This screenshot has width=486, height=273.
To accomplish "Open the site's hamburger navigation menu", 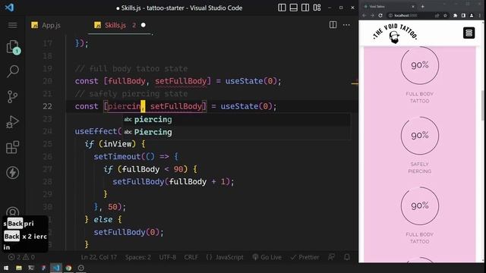I will (469, 33).
